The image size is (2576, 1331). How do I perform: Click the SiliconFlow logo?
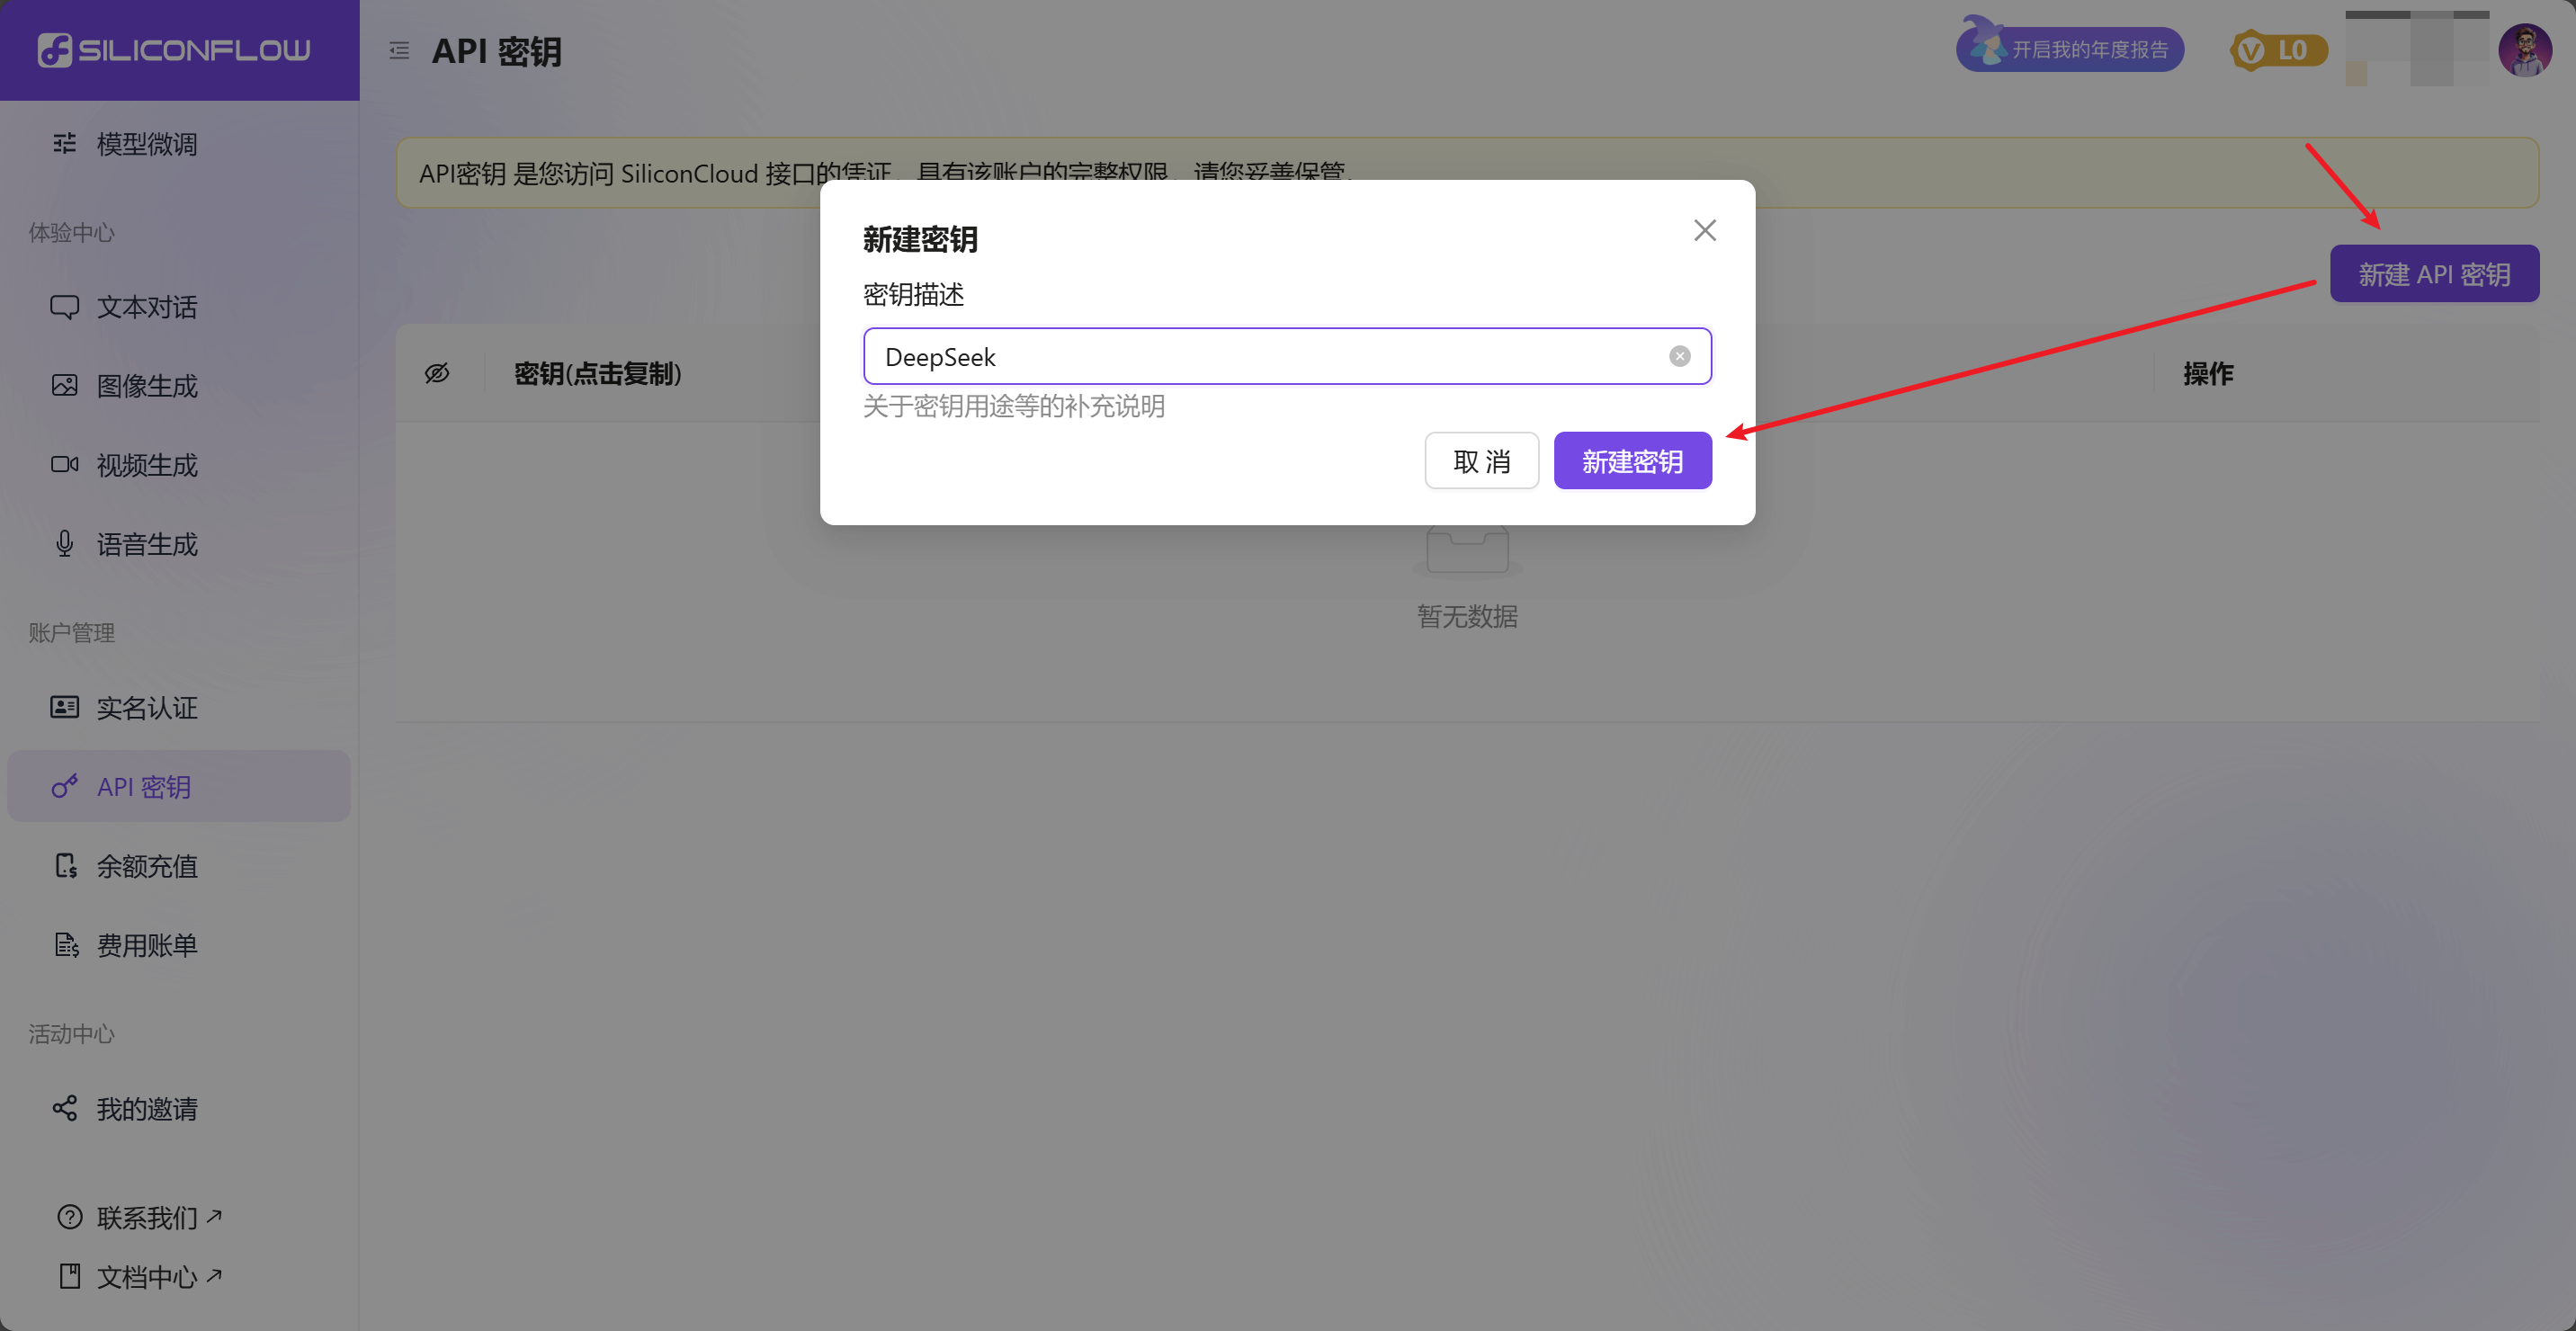174,50
